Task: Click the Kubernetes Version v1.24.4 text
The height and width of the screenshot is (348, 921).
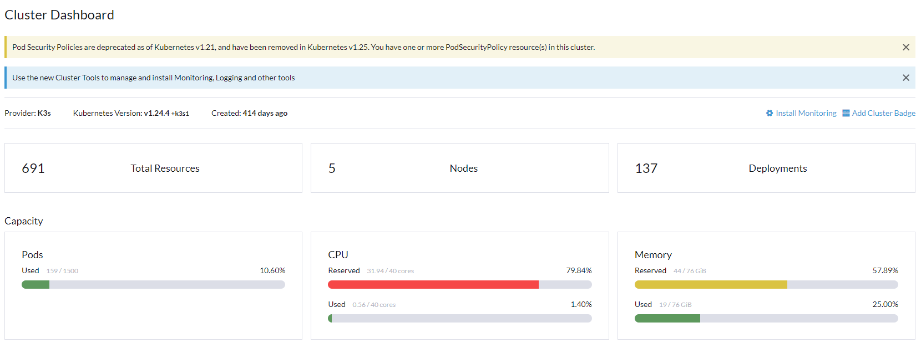Action: click(131, 113)
